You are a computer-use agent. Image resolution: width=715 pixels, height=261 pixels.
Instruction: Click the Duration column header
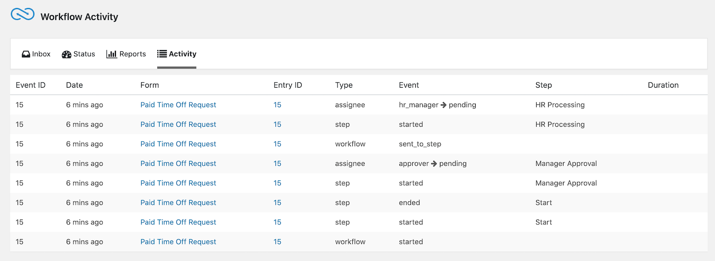pyautogui.click(x=663, y=85)
